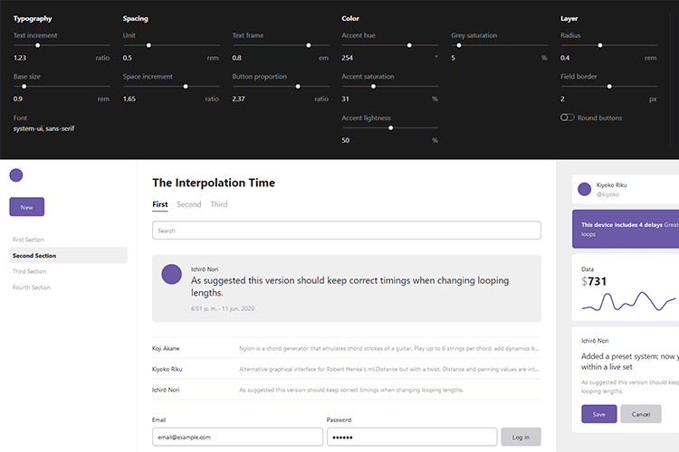Select Fourth Section in sidebar
Viewport: 679px width, 452px height.
pyautogui.click(x=32, y=287)
